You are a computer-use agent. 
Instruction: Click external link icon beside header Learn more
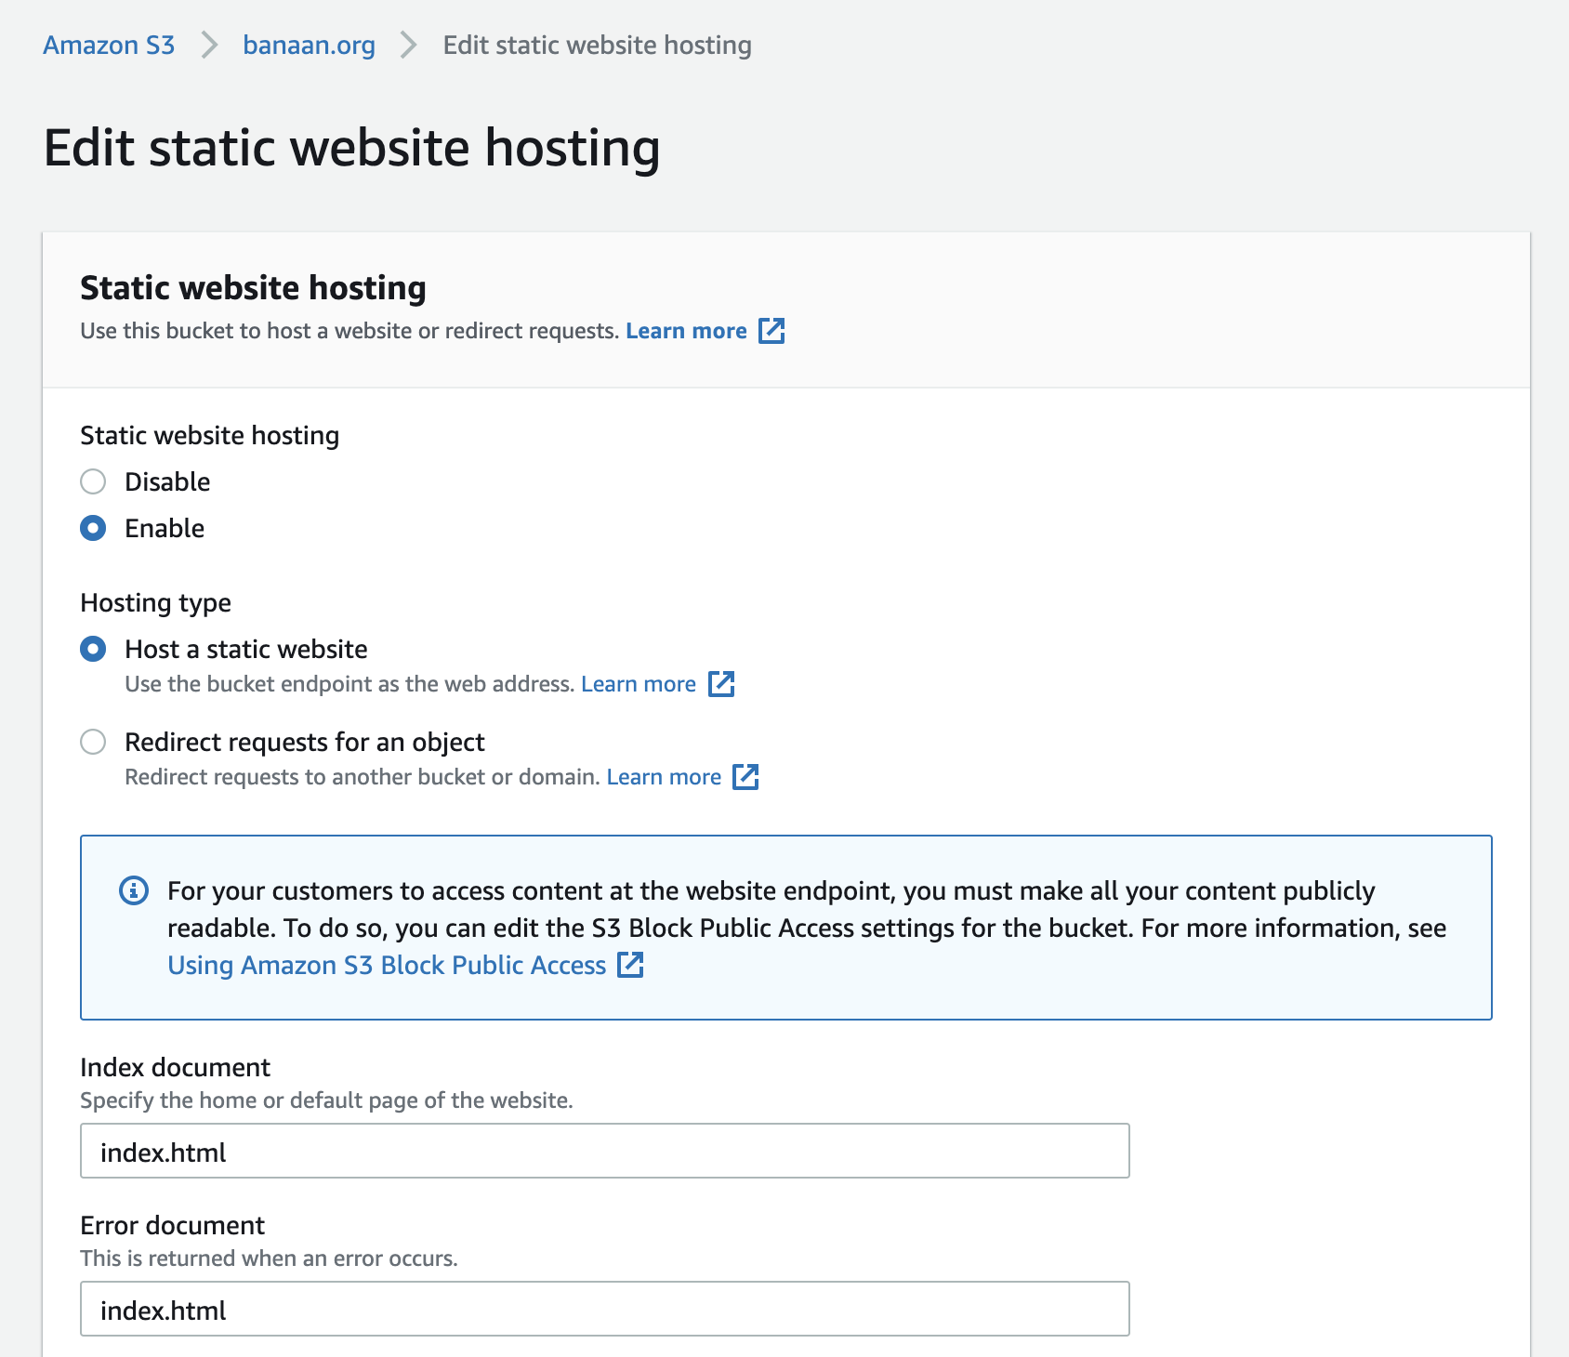tap(771, 331)
